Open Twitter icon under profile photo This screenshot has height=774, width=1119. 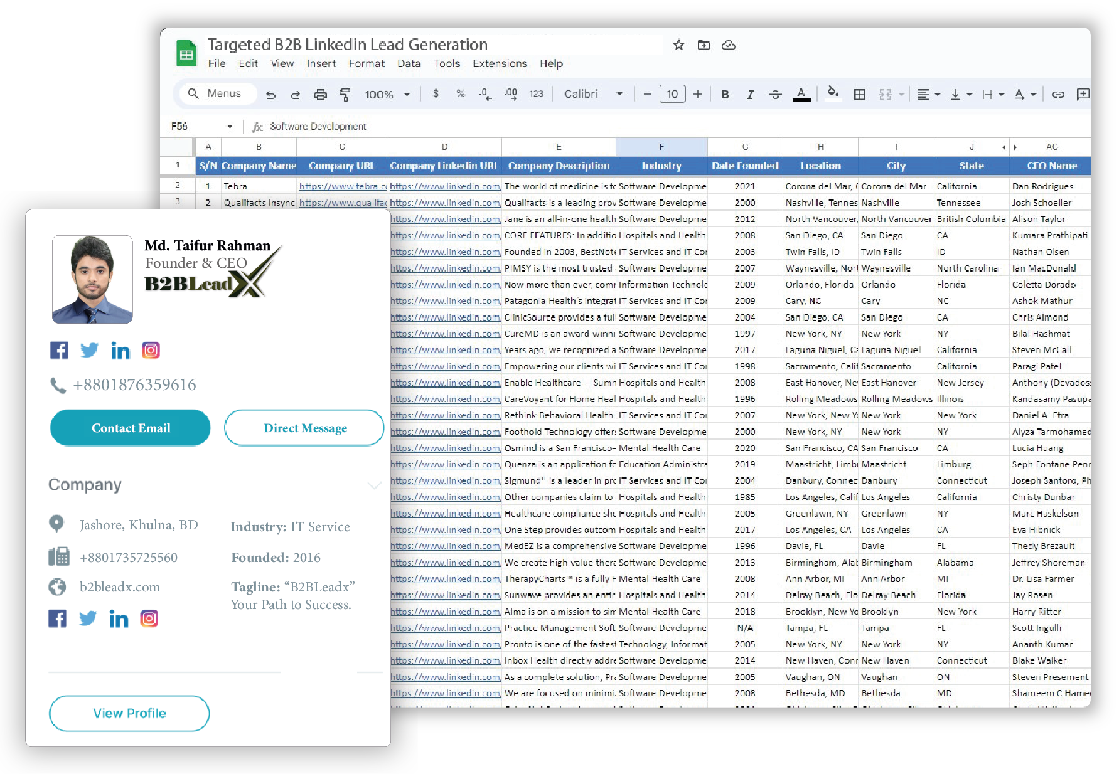[90, 350]
